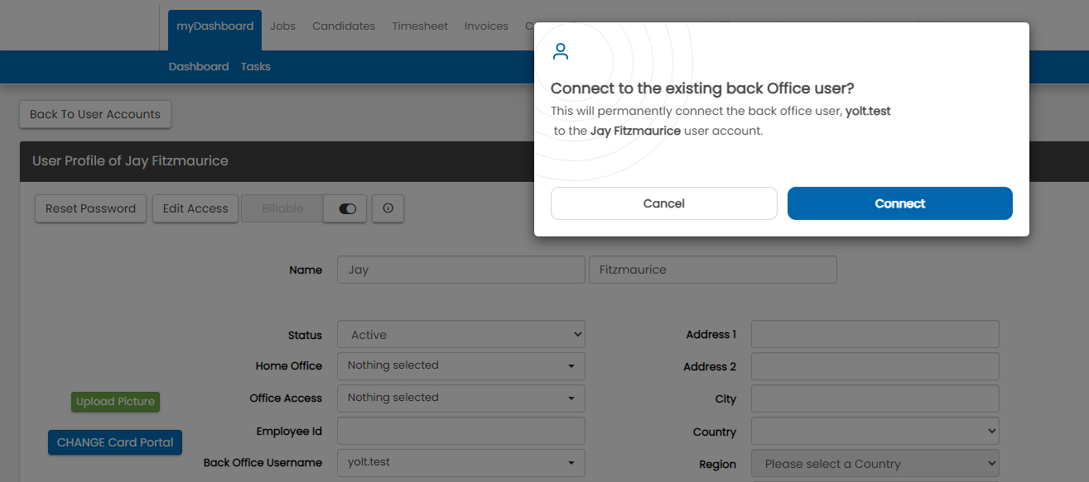Screen dimensions: 1089x482
Task: Expand the Home Office selector
Action: click(x=460, y=365)
